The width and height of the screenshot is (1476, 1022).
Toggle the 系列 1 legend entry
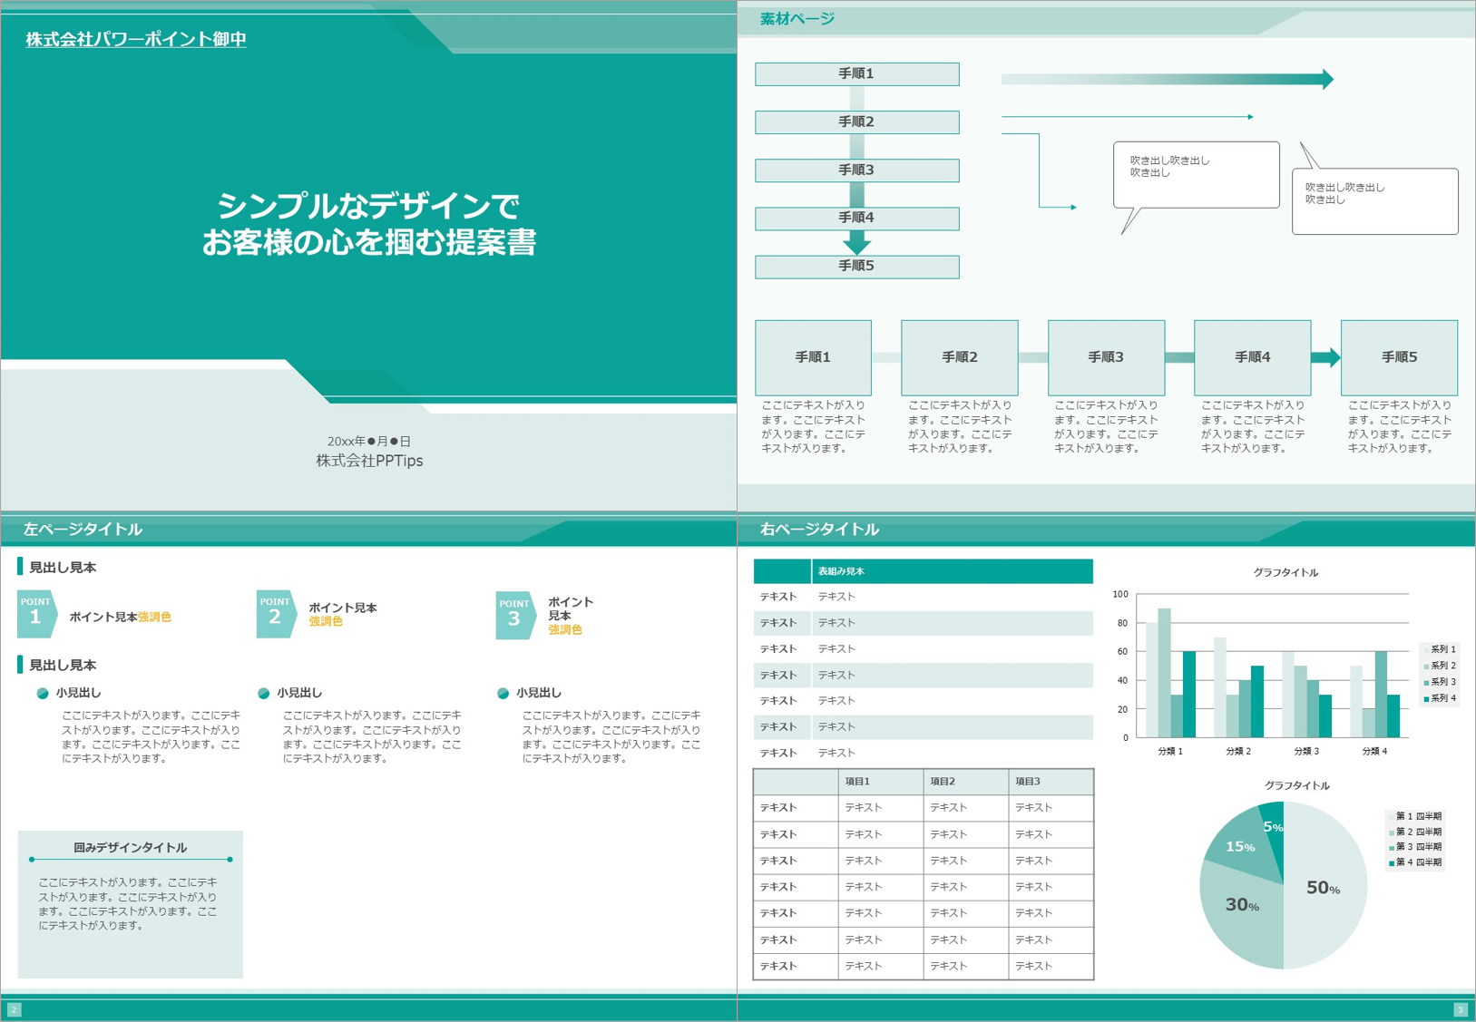coord(1438,648)
